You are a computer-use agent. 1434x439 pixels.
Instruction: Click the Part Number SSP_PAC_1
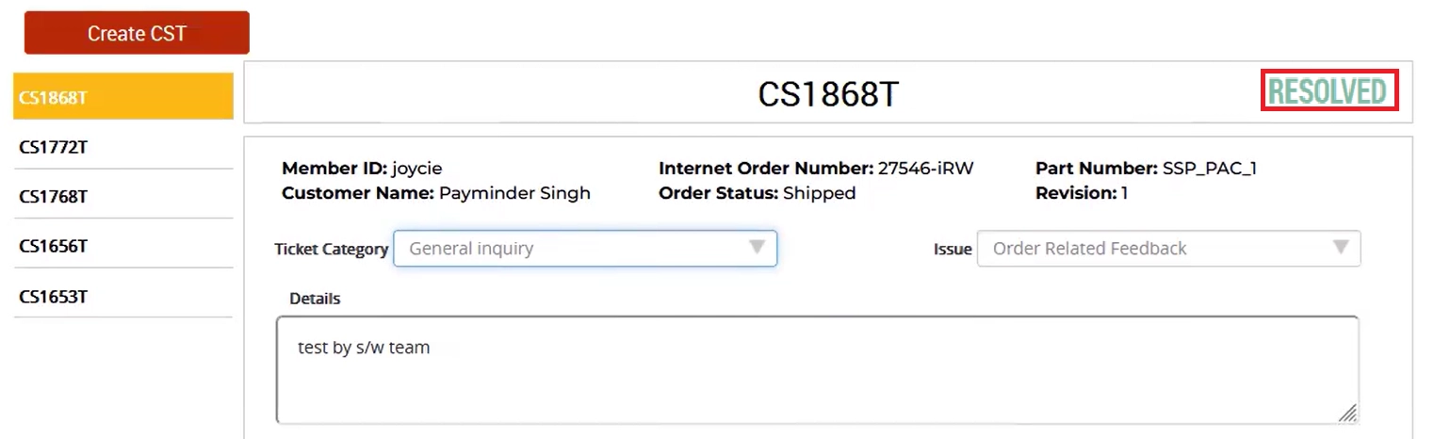1210,169
